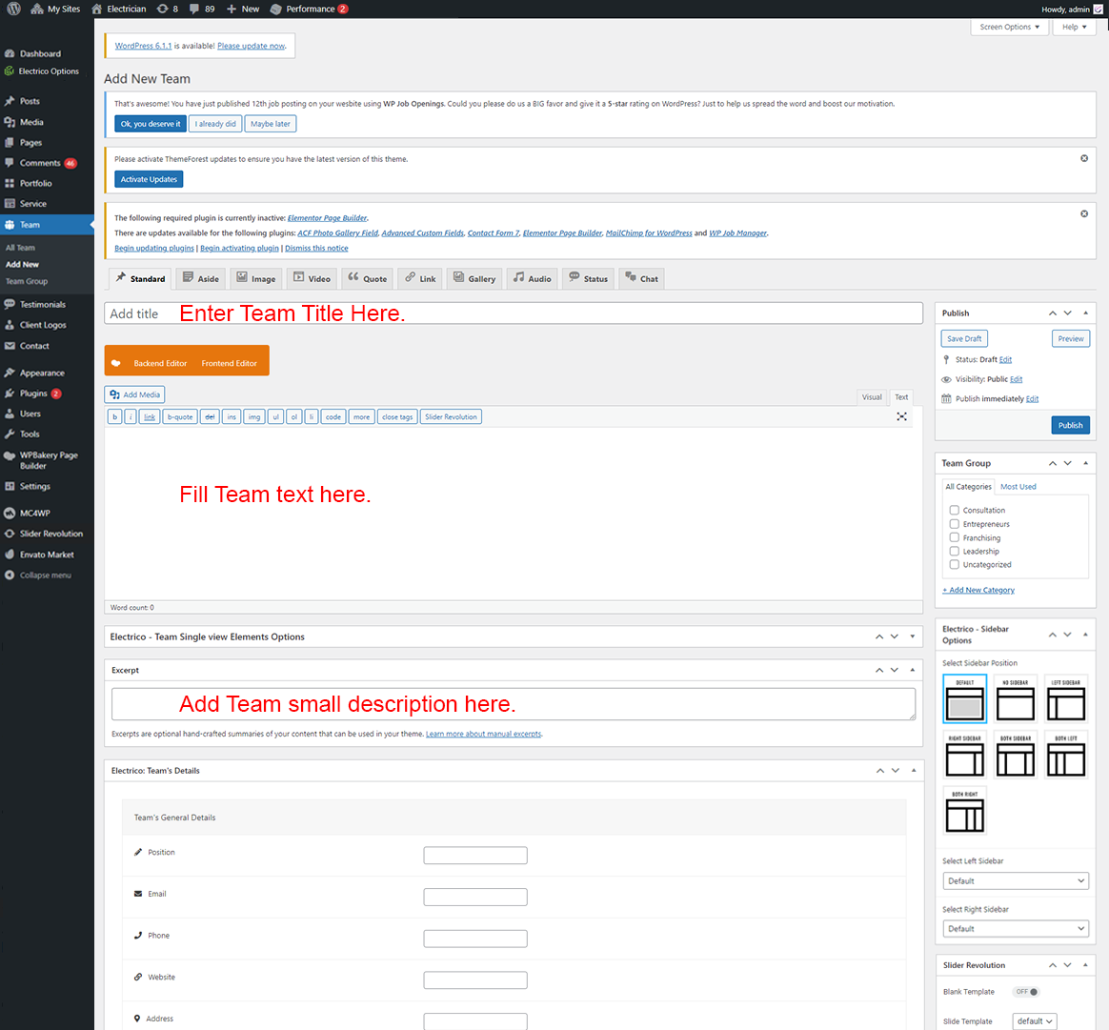Toggle the Blank Template switch
Image resolution: width=1109 pixels, height=1030 pixels.
click(x=1026, y=992)
